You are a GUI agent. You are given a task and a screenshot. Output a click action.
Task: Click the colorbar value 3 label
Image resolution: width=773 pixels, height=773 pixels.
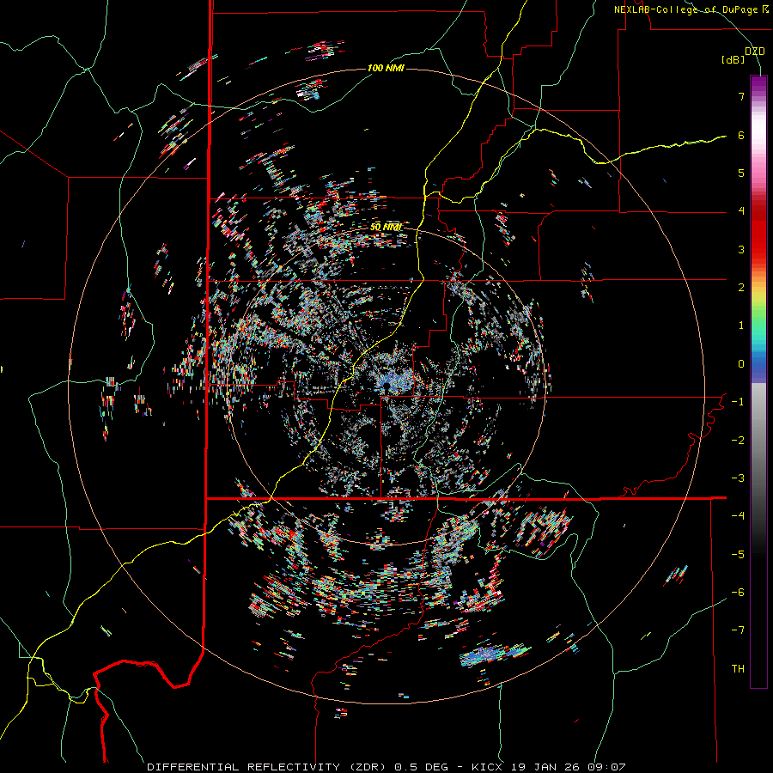(x=741, y=249)
